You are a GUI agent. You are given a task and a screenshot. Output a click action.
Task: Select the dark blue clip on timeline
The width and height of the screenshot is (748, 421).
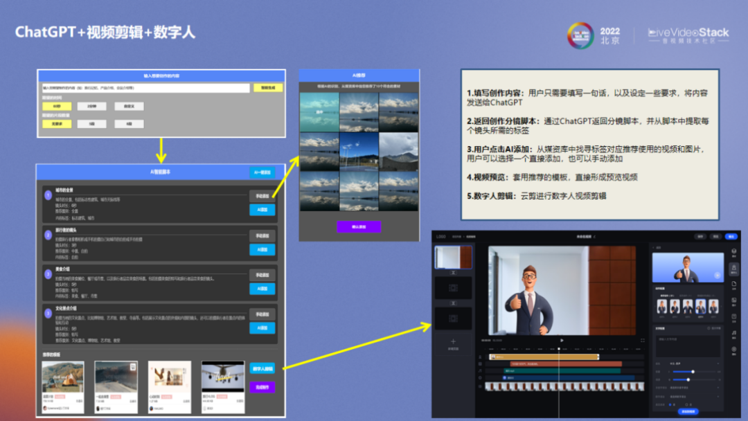tap(569, 378)
